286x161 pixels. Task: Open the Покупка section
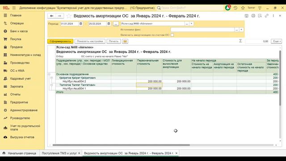tap(16, 39)
